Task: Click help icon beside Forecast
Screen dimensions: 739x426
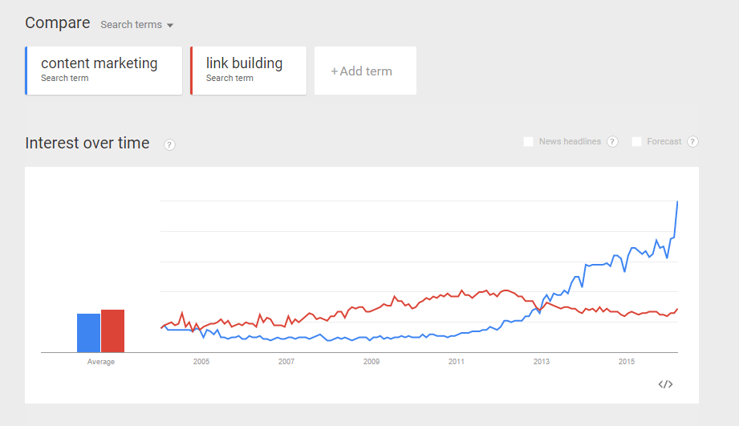Action: click(692, 141)
